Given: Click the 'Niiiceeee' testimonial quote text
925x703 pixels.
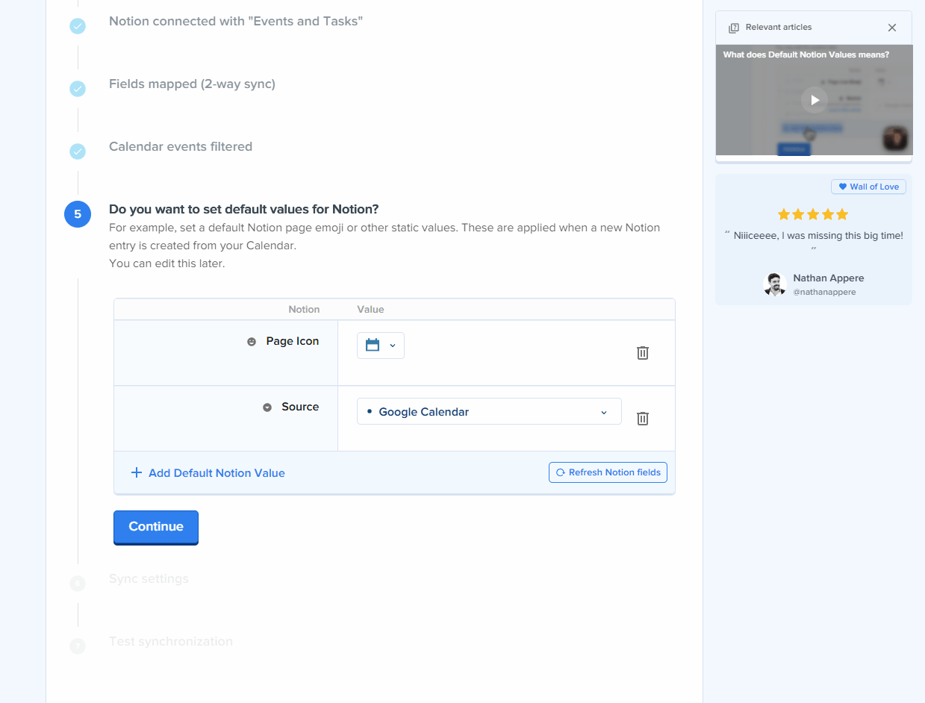Looking at the screenshot, I should pyautogui.click(x=818, y=236).
